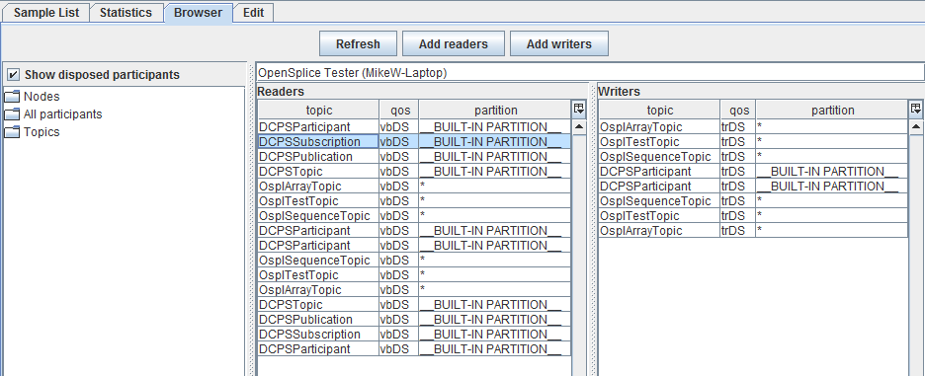Switch to the Sample List tab
Viewport: 925px width, 376px height.
pyautogui.click(x=45, y=13)
